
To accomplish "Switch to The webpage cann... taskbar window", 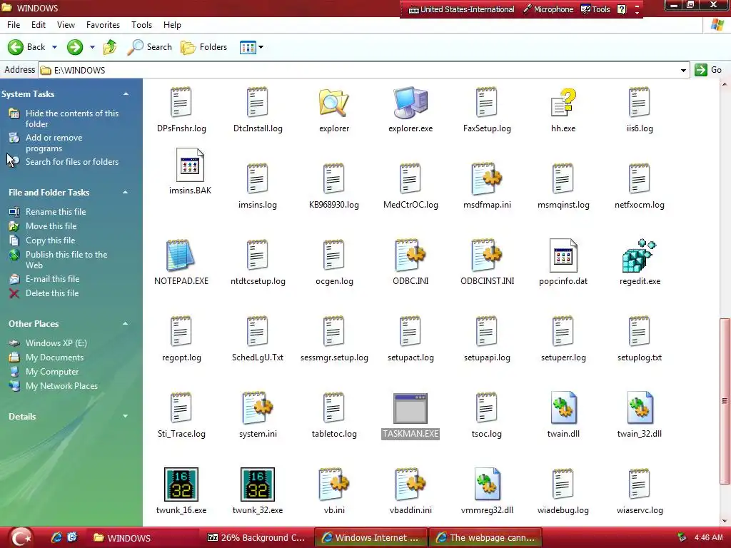I will (x=485, y=538).
